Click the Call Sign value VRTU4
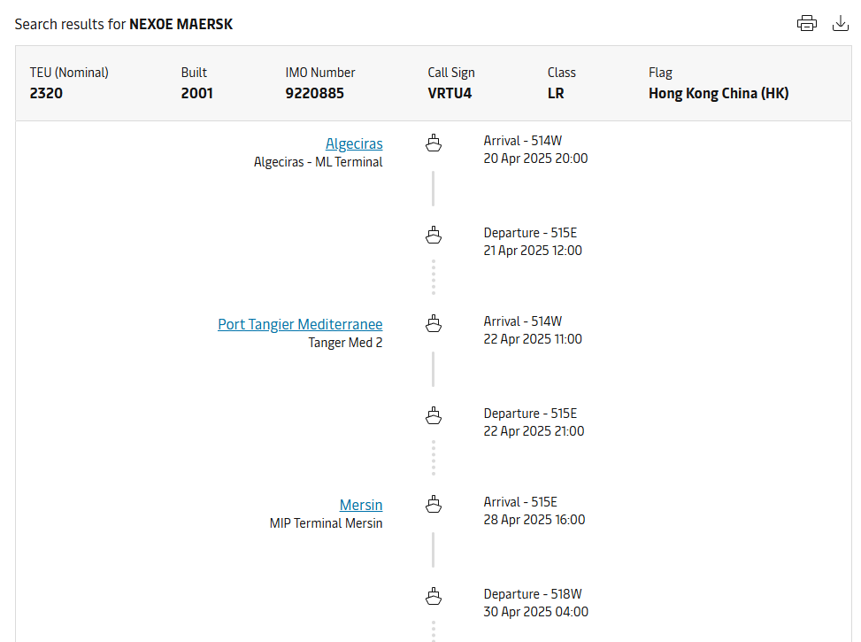861x642 pixels. tap(450, 93)
